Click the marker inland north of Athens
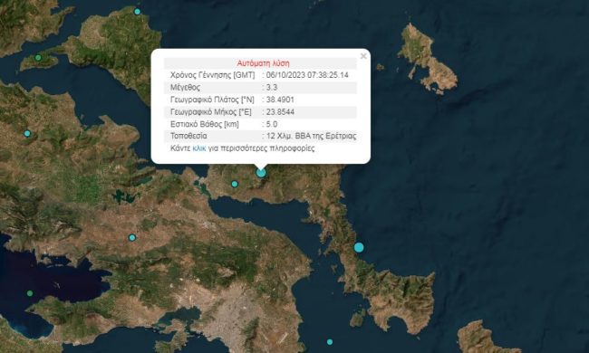The width and height of the screenshot is (589, 353). coord(132,238)
